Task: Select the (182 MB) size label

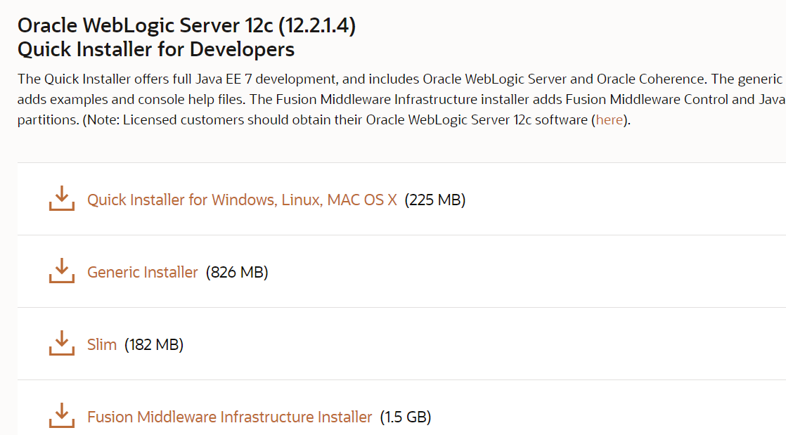Action: click(153, 344)
